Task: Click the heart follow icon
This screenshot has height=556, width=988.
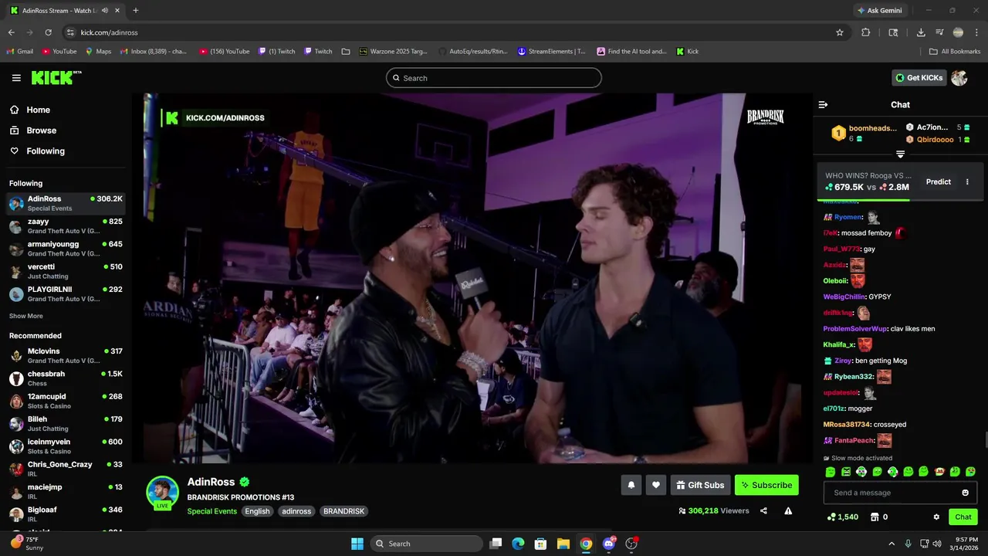Action: tap(656, 485)
